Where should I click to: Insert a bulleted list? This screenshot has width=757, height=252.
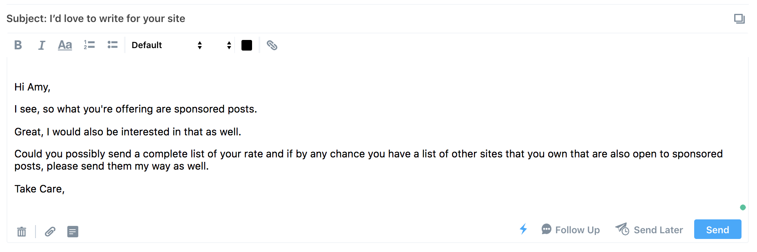tap(113, 45)
